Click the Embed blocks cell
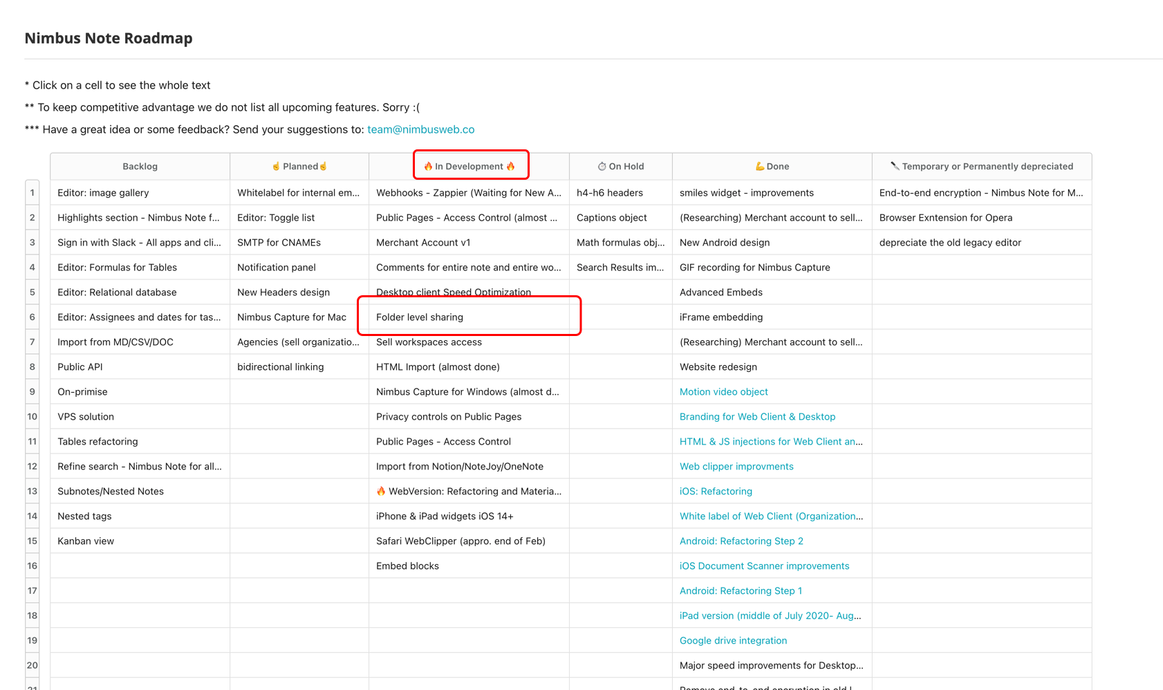This screenshot has width=1163, height=690. point(469,566)
